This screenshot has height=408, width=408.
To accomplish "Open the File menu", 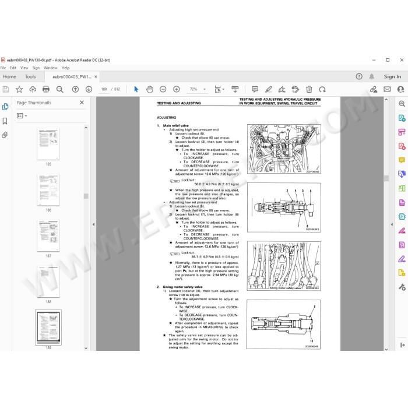I will (x=3, y=68).
